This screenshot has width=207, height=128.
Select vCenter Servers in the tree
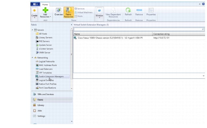click(x=45, y=49)
